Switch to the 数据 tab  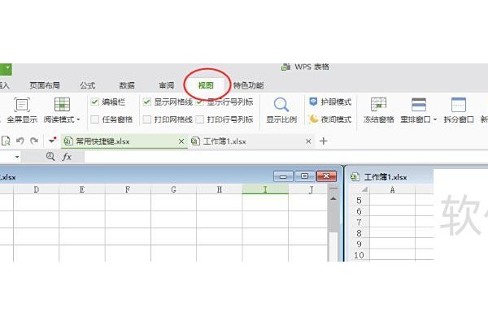[x=127, y=85]
